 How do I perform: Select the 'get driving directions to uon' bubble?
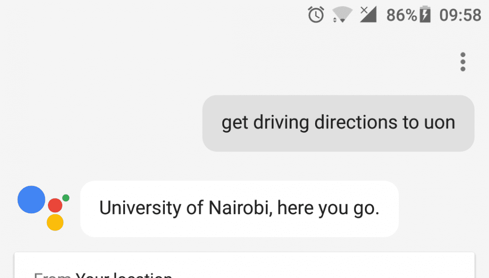338,123
